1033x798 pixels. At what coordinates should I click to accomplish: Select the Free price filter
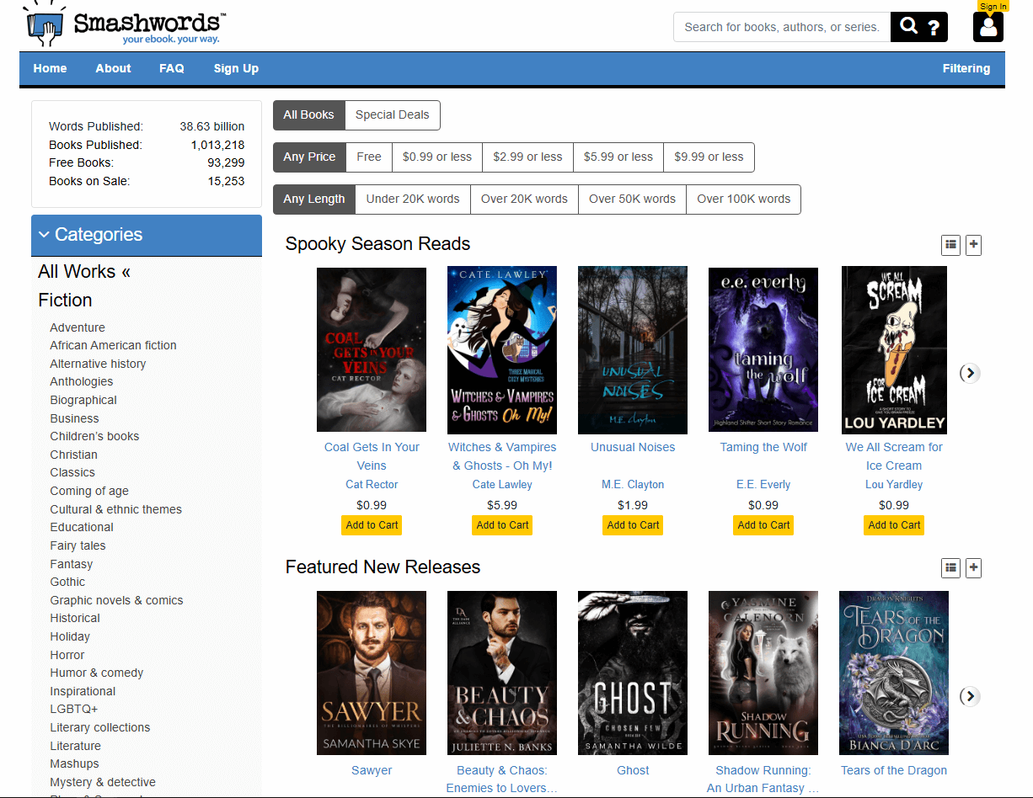coord(368,157)
